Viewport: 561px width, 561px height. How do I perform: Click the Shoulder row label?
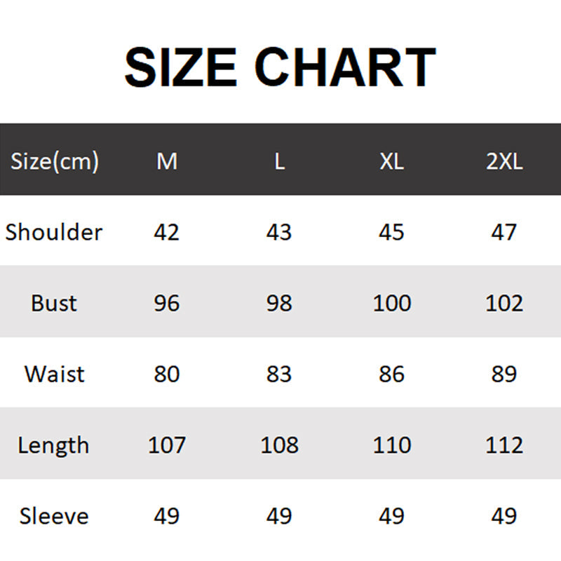coord(54,232)
